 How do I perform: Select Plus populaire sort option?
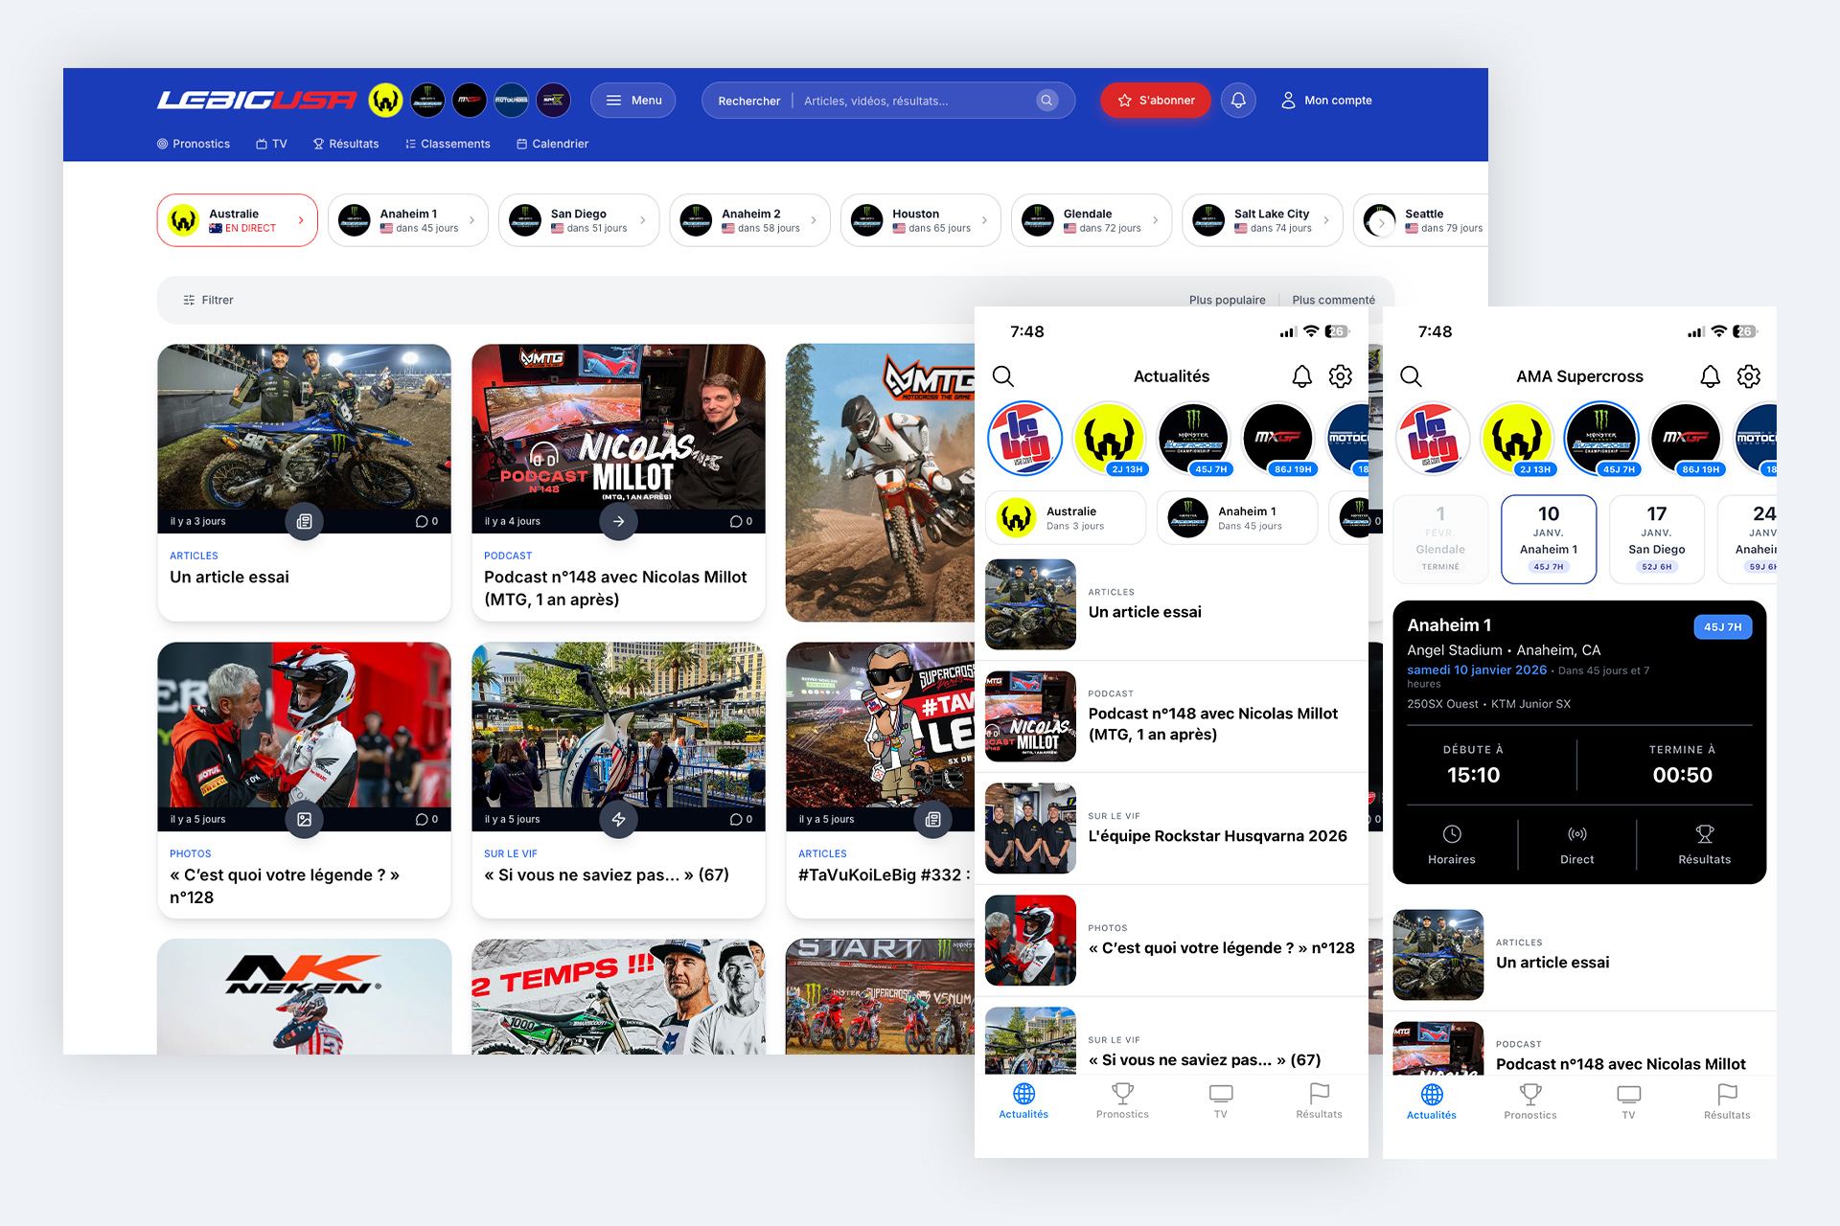[x=1227, y=300]
